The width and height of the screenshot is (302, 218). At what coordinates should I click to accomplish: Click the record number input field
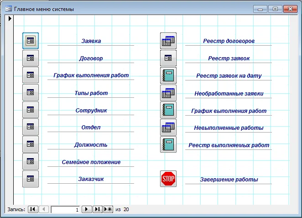[65, 209]
